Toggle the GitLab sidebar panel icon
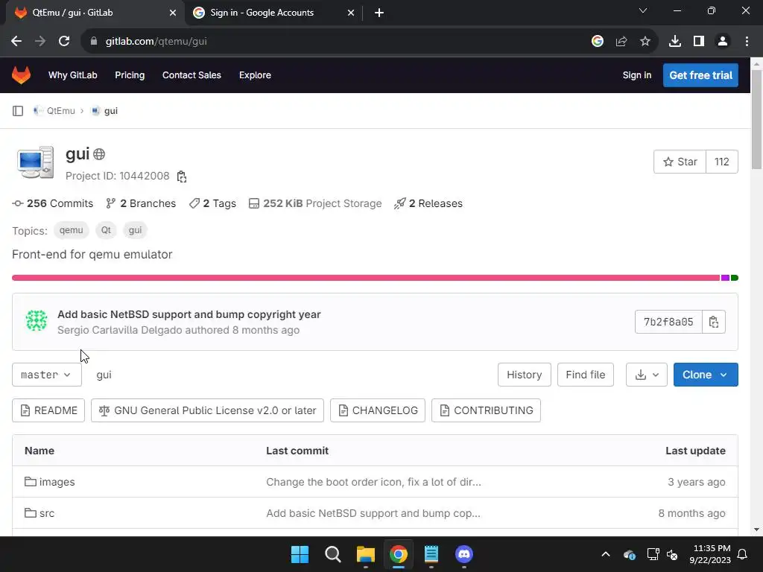Screen dimensions: 763x572 tap(18, 111)
